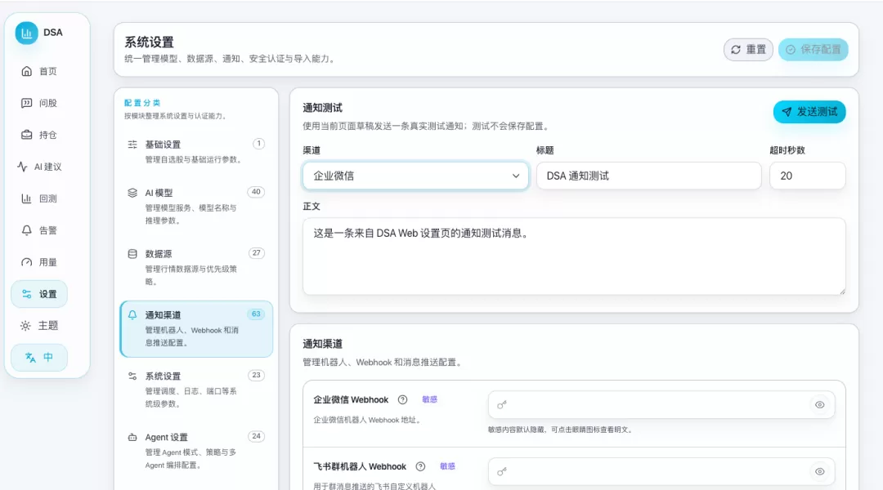Click the 超时秒数 field showing 20
This screenshot has height=490, width=883.
[x=808, y=176]
